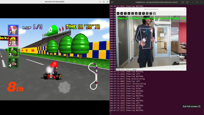Maximize the MarioKart 64: Recompiled window
Screen dimensions: 204x115
(104, 2)
